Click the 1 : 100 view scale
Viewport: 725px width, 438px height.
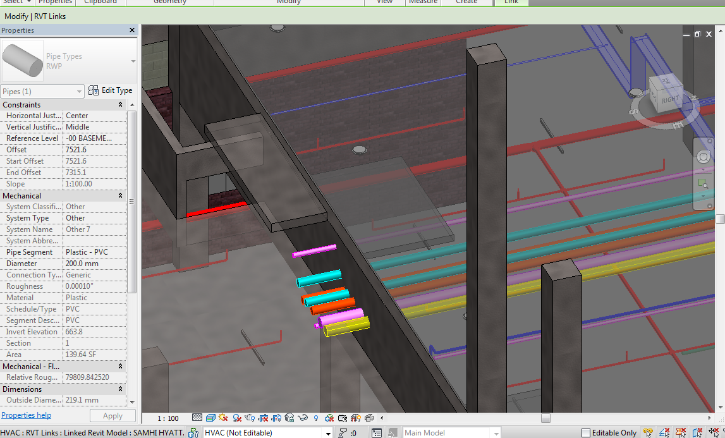pyautogui.click(x=168, y=418)
